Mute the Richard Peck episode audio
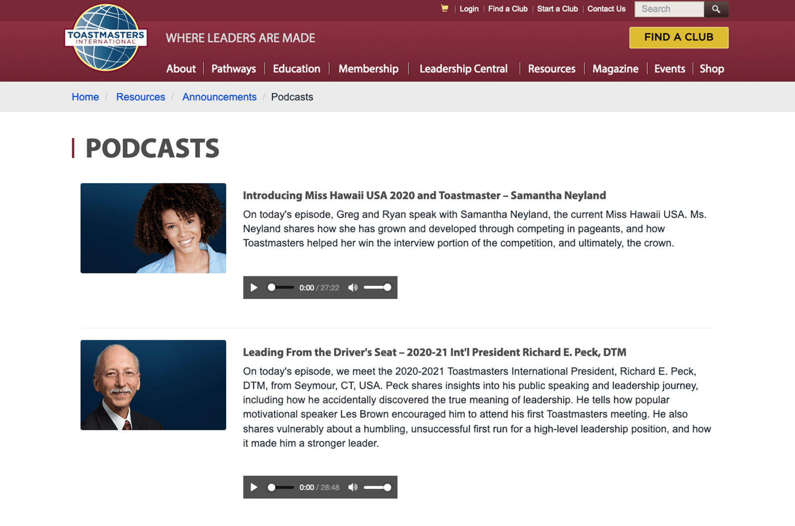This screenshot has height=526, width=795. [353, 487]
